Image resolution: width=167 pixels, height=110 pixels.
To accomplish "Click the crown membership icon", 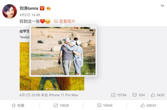I will [x=49, y=8].
